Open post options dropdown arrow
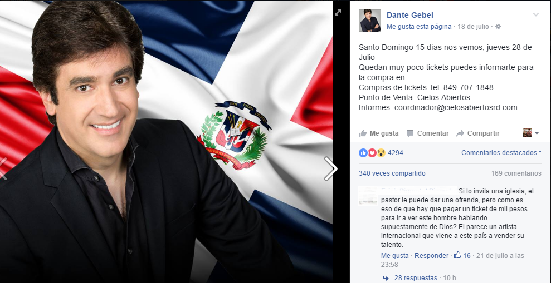The height and width of the screenshot is (283, 551). pyautogui.click(x=536, y=14)
